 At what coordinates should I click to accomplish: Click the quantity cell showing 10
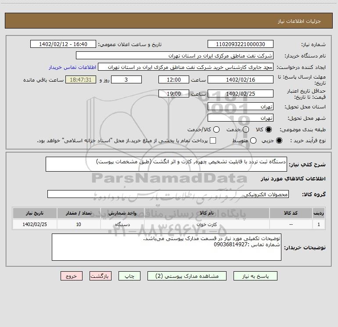pos(79,224)
